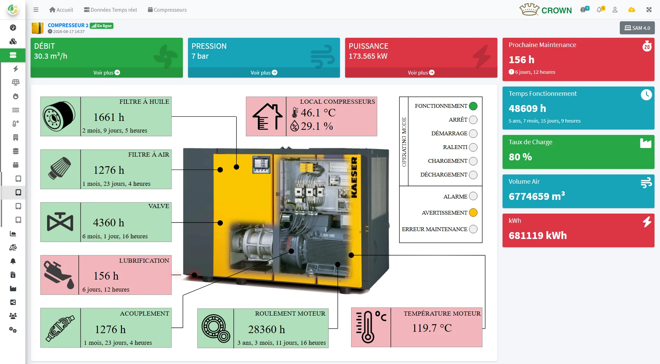Open the users group sidebar icon

[13, 316]
